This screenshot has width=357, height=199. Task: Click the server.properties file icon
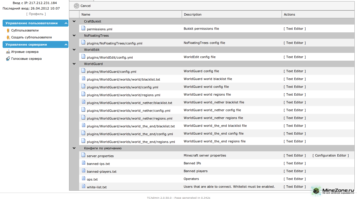83,155
